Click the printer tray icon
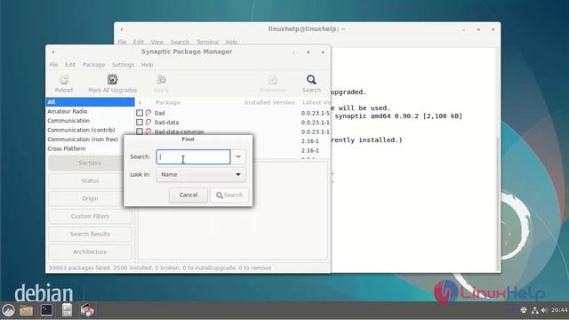Image resolution: width=569 pixels, height=320 pixels. pyautogui.click(x=524, y=310)
